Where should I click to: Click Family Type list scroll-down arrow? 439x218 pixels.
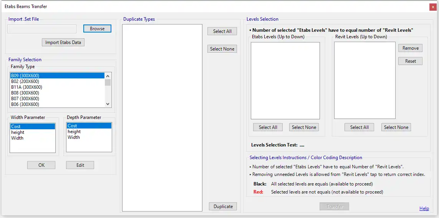[108, 104]
